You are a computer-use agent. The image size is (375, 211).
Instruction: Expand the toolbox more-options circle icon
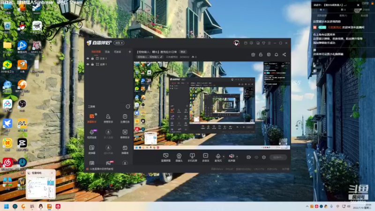coord(128,106)
